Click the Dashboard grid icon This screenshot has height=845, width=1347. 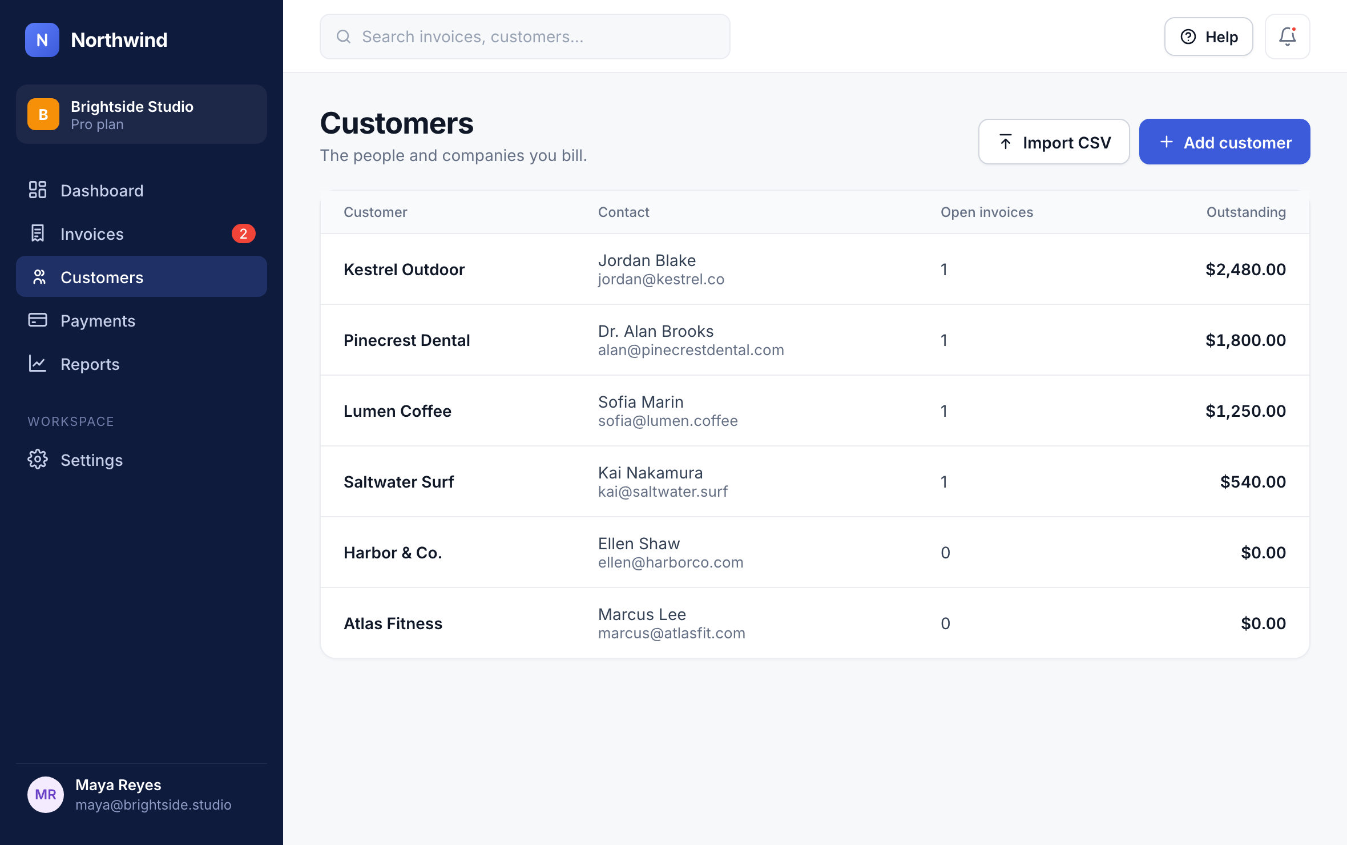pyautogui.click(x=38, y=190)
